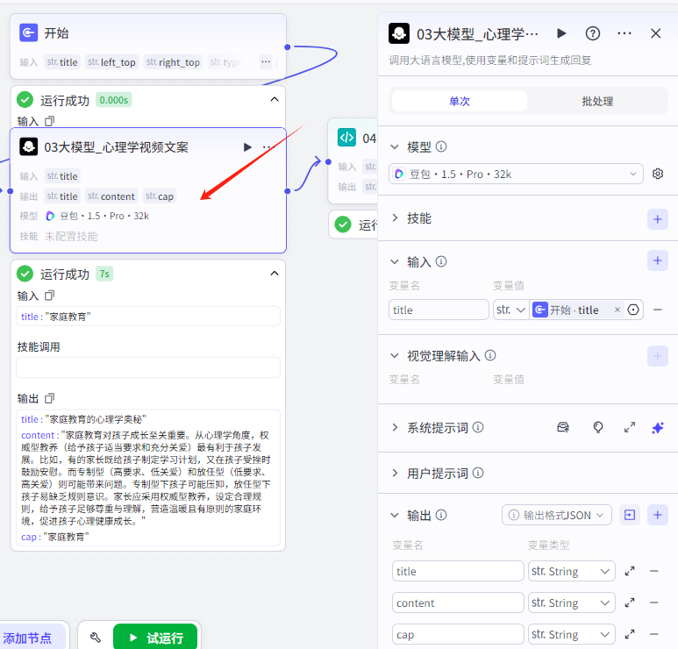Expand description for output content

pos(630,603)
